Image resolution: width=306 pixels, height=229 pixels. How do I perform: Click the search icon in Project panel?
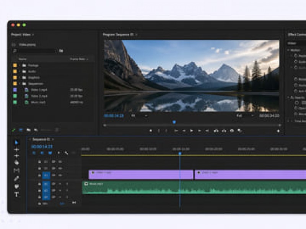(15, 51)
